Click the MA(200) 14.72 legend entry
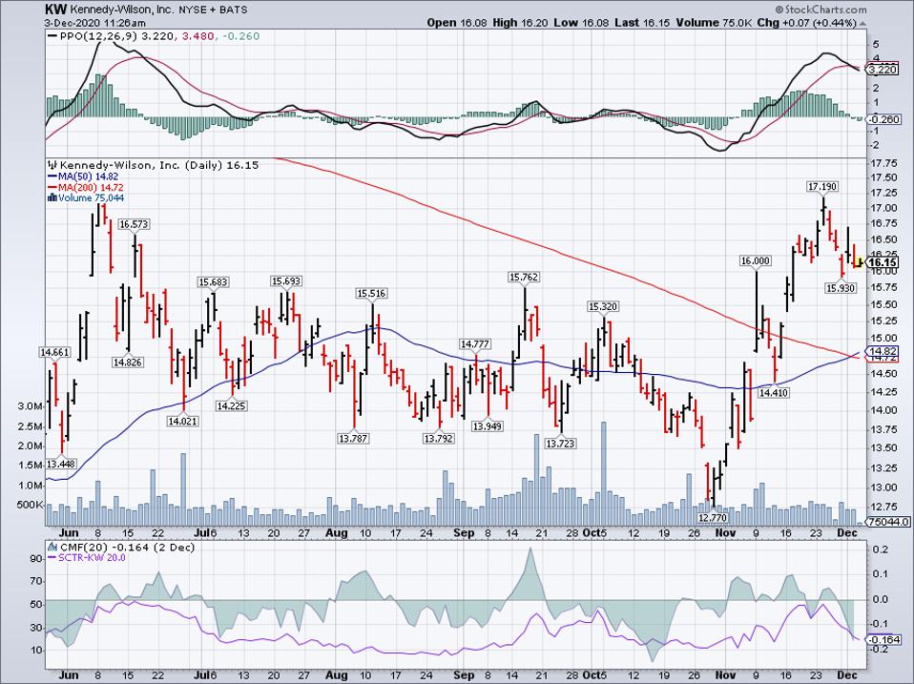Viewport: 914px width, 684px height. pos(86,188)
